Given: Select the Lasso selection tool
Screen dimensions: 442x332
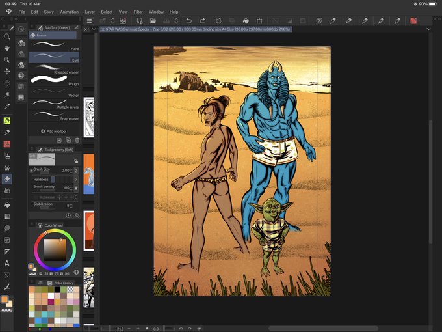Looking at the screenshot, I should point(6,83).
